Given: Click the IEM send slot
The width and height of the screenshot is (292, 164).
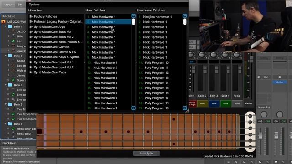Looking at the screenshot, I should click(x=266, y=77).
